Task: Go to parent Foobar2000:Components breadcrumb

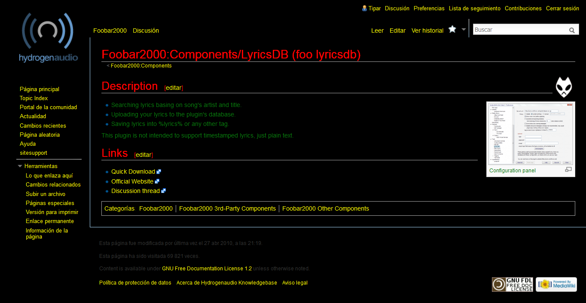Action: click(x=141, y=66)
